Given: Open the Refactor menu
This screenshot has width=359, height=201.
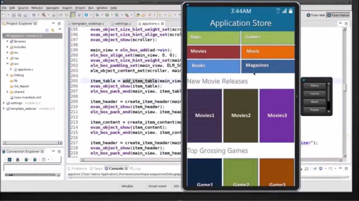Looking at the screenshot, I should point(37,8).
